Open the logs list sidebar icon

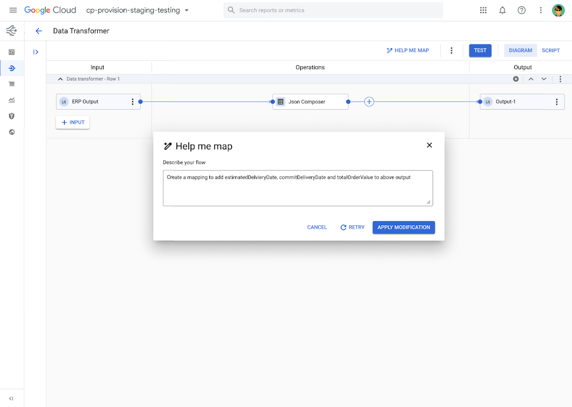coord(11,84)
